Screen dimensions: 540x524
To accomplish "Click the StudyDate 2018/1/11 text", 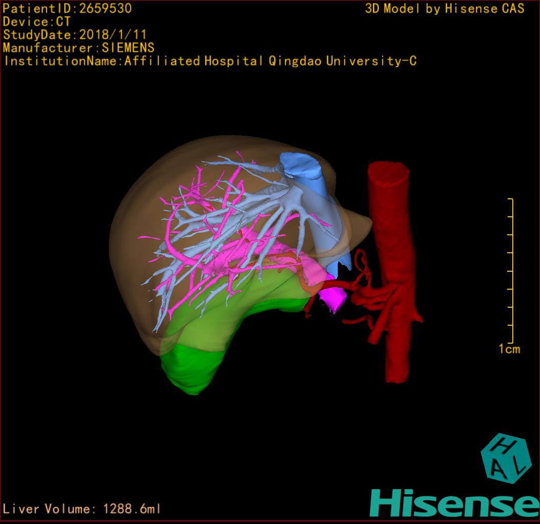I will tap(75, 35).
